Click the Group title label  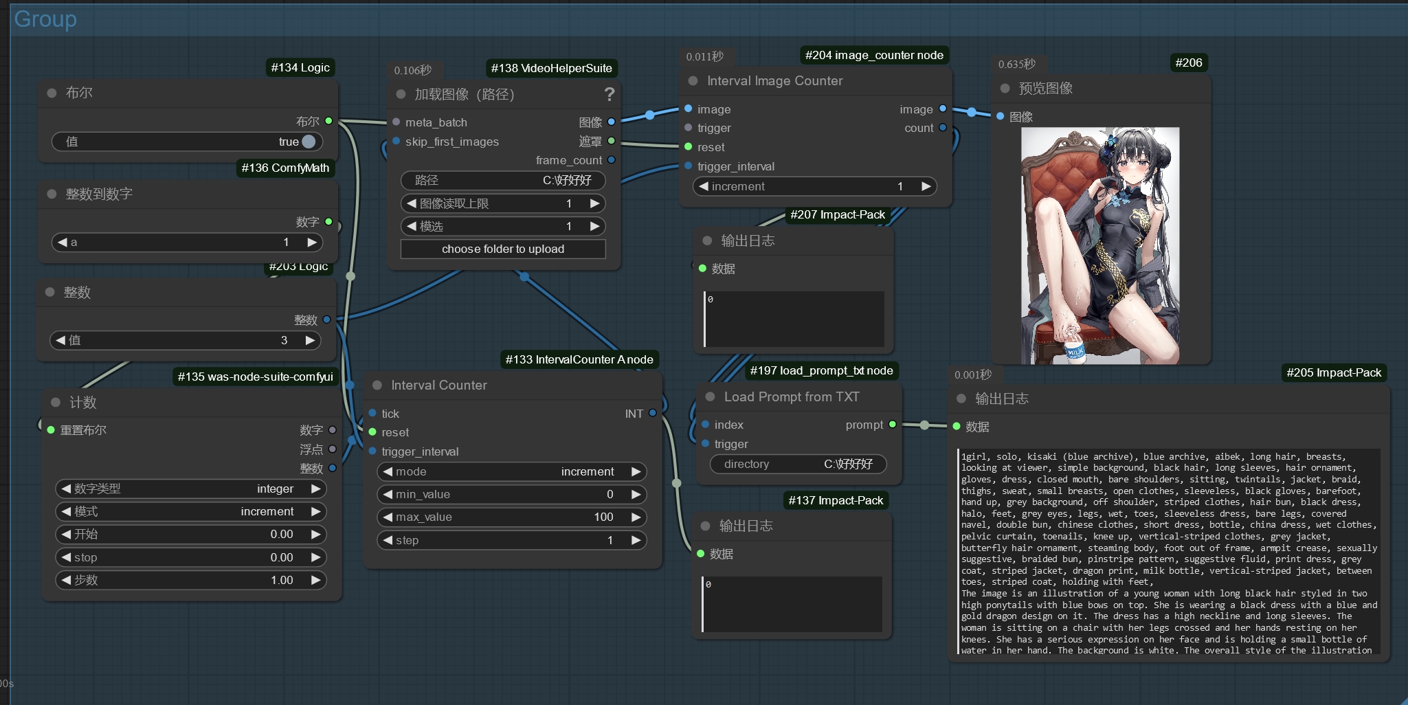click(45, 19)
